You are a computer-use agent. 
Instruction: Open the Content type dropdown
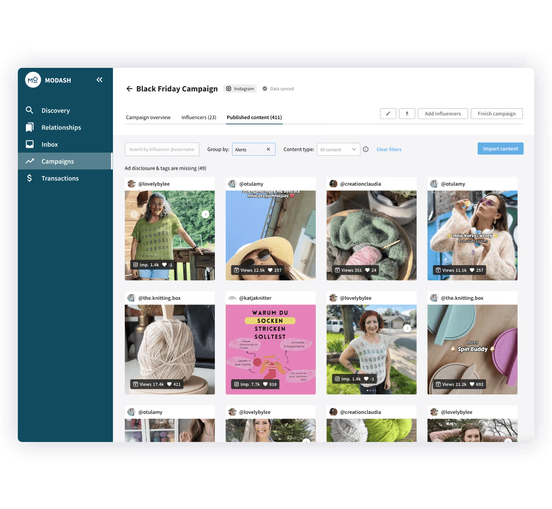(338, 149)
